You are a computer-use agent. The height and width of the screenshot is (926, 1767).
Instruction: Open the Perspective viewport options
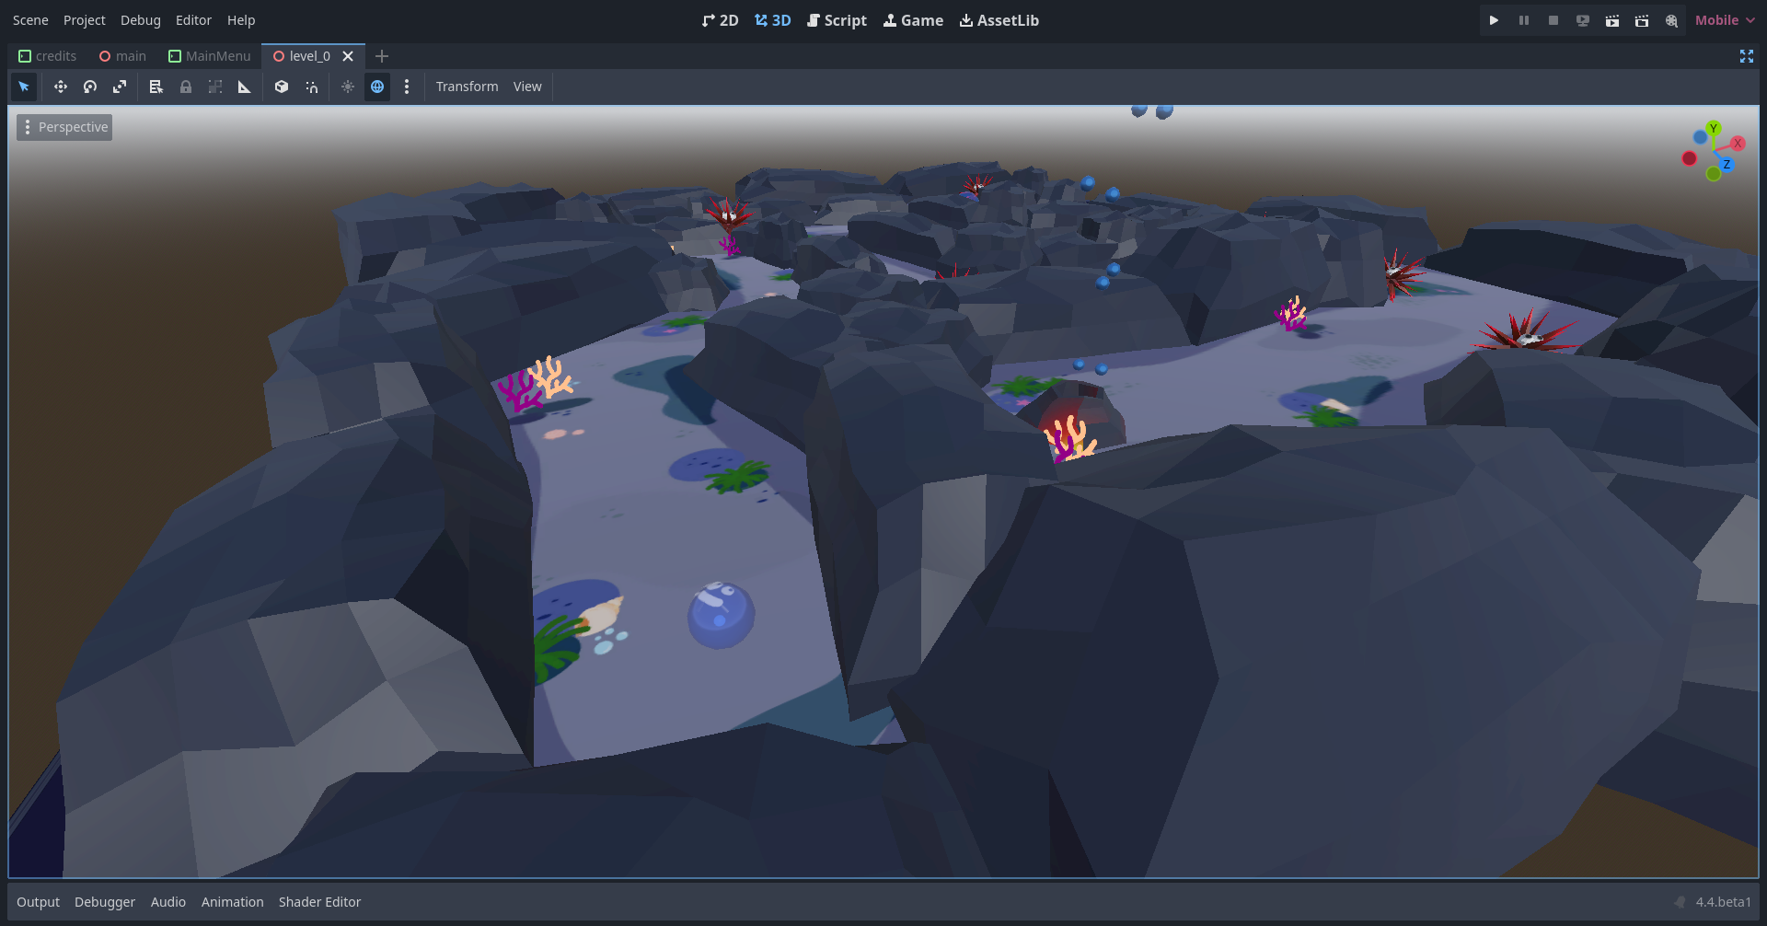coord(64,127)
